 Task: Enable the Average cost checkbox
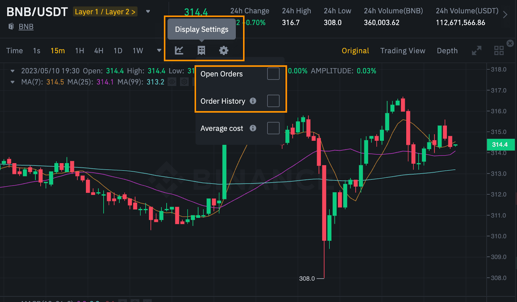pos(273,128)
